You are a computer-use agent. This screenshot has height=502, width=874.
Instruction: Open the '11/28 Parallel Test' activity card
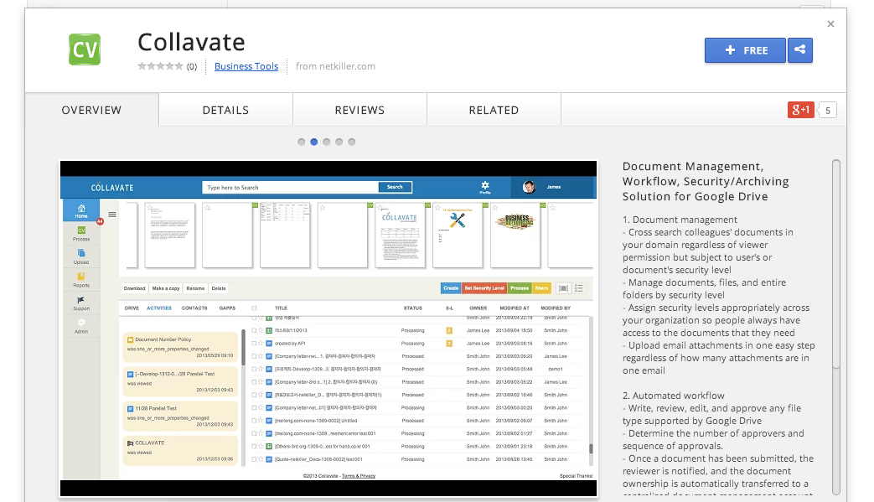click(180, 417)
